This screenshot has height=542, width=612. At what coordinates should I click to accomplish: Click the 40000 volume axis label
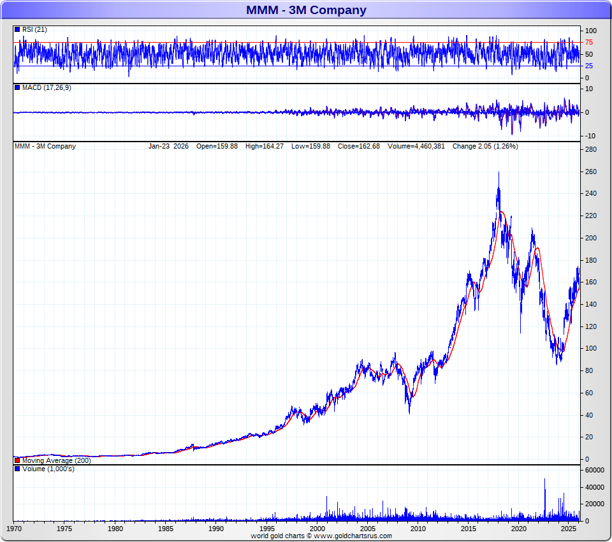click(x=594, y=487)
